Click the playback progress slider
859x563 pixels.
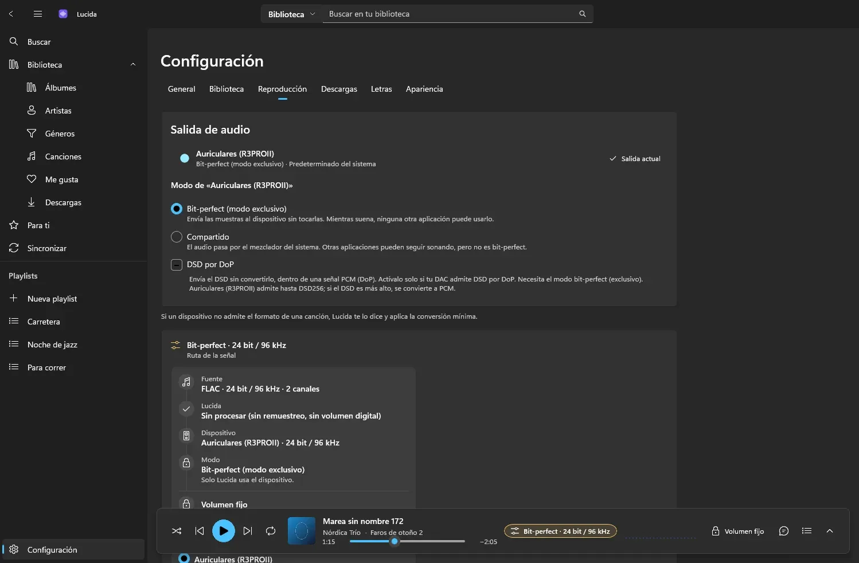407,541
